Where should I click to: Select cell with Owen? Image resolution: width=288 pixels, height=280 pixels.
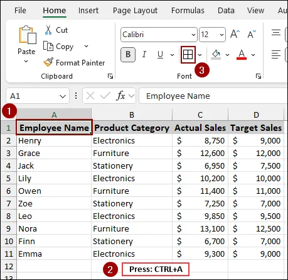tap(54, 191)
